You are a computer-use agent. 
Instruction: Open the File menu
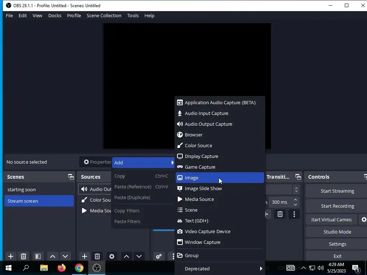9,16
